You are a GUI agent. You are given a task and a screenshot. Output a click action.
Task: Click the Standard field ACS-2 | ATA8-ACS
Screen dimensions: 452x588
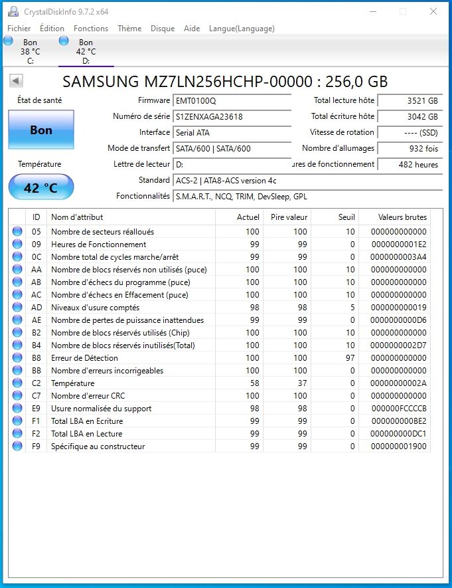[307, 180]
